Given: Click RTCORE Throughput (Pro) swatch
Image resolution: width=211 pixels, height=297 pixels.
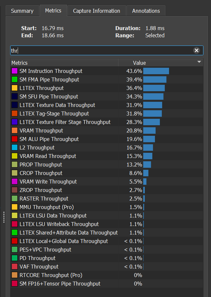Looking at the screenshot, I should click(14, 275).
